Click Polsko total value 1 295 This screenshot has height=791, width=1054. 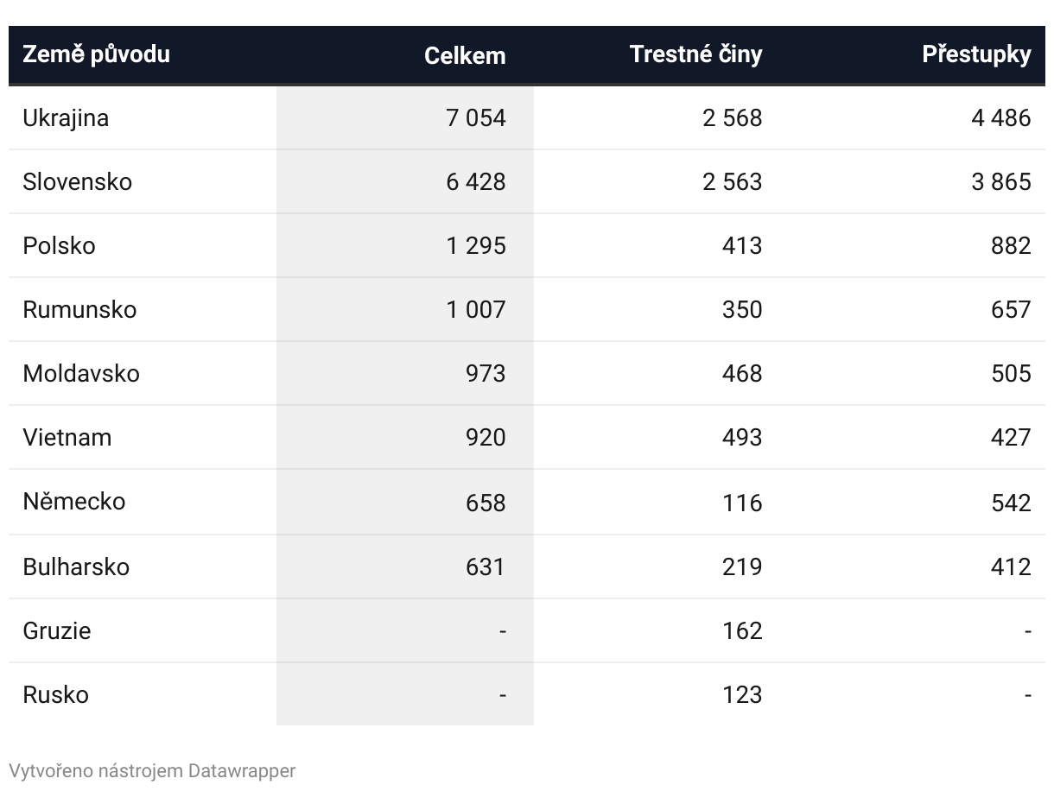475,245
